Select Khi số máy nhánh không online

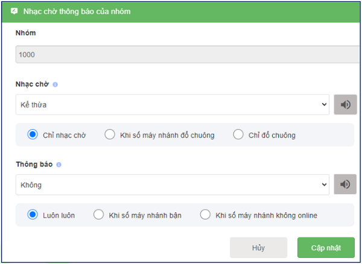click(x=205, y=215)
